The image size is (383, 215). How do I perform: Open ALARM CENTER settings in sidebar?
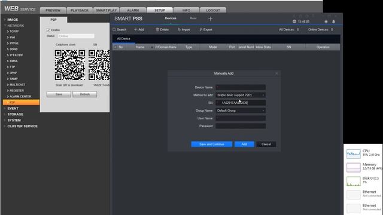pos(20,97)
